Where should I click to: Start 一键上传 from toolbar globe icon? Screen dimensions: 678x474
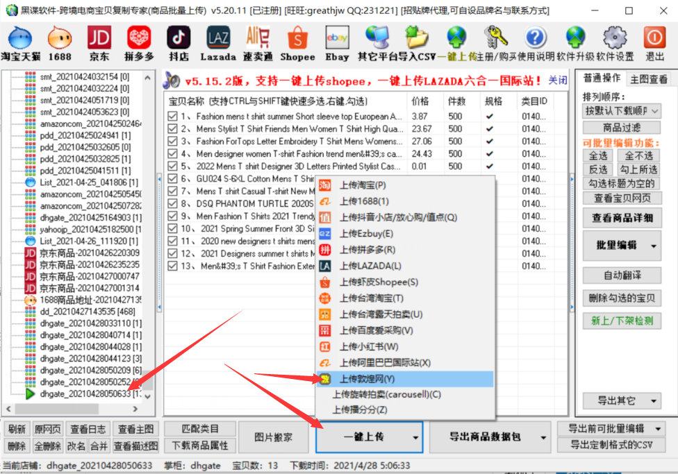[456, 43]
